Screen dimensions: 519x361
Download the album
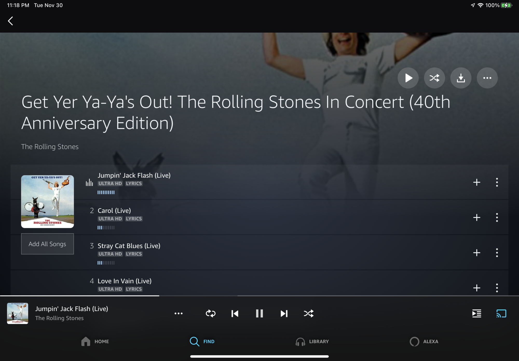(x=461, y=78)
